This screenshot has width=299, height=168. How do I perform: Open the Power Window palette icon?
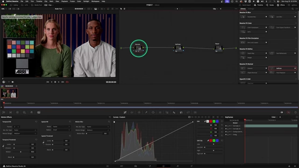click(153, 112)
